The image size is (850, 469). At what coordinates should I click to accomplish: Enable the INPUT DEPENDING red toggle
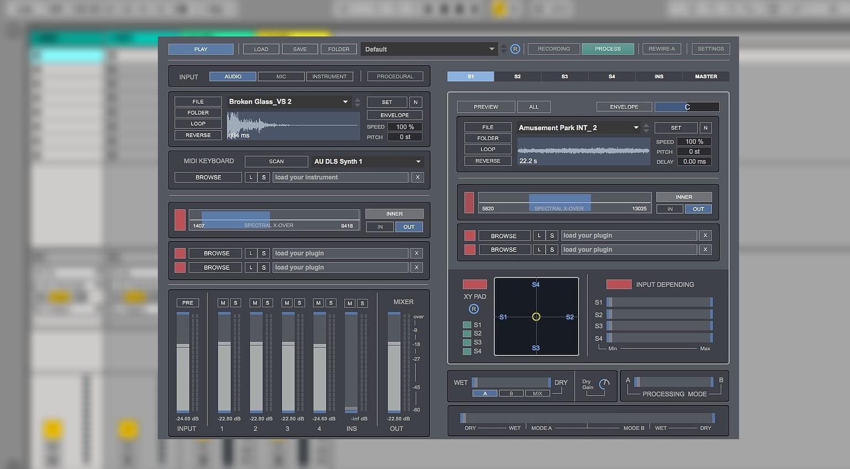619,284
